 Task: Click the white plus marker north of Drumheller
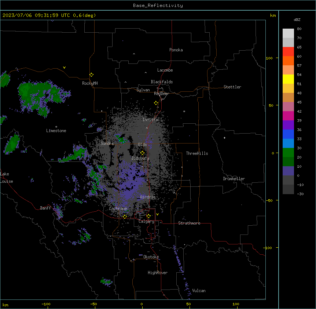pos(224,138)
